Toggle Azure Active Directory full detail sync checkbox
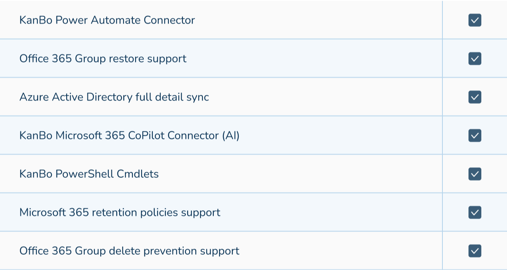The image size is (507, 270). [x=475, y=97]
